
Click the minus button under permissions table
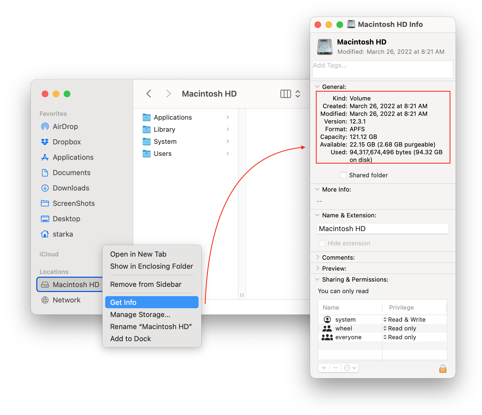click(335, 368)
